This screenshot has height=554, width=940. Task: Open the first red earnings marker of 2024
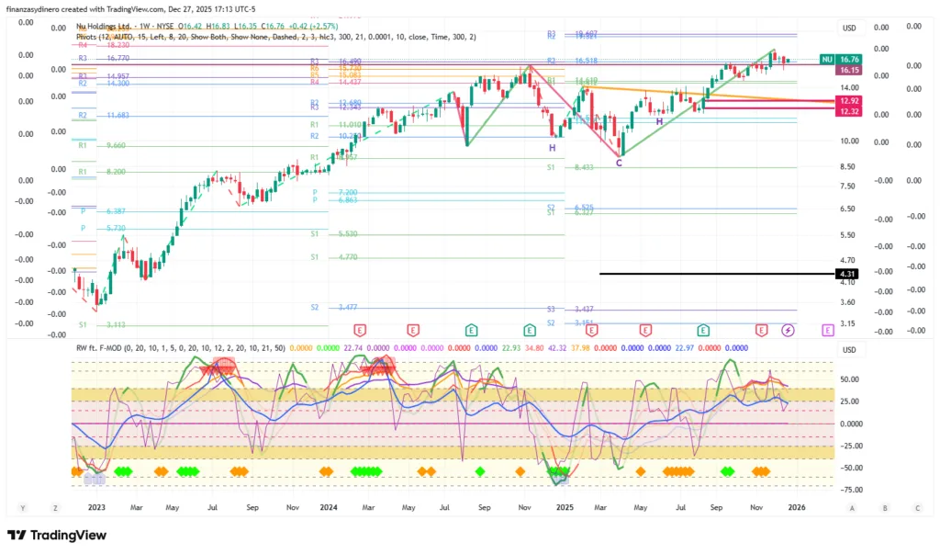[360, 330]
